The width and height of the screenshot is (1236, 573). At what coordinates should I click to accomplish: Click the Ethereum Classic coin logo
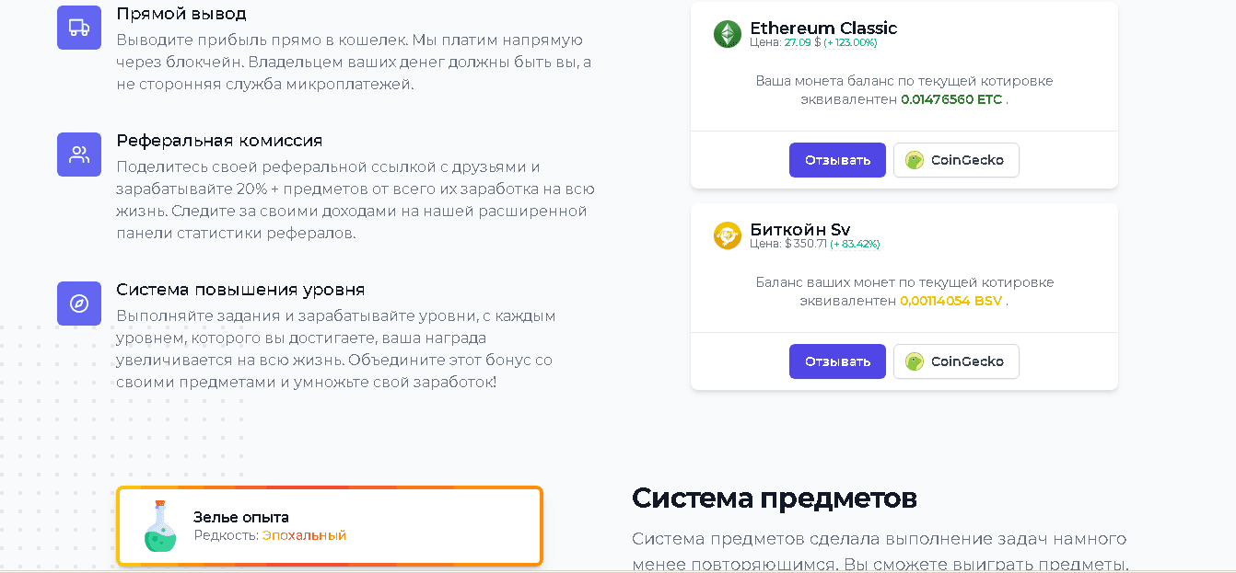coord(728,34)
